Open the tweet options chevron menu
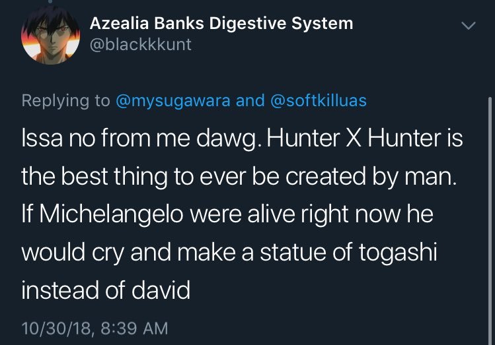495x345 pixels. 468,26
